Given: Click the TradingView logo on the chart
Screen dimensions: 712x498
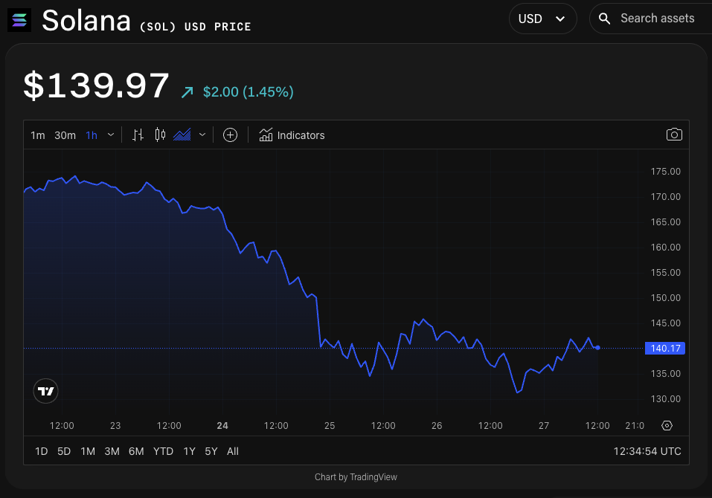Looking at the screenshot, I should pyautogui.click(x=45, y=391).
